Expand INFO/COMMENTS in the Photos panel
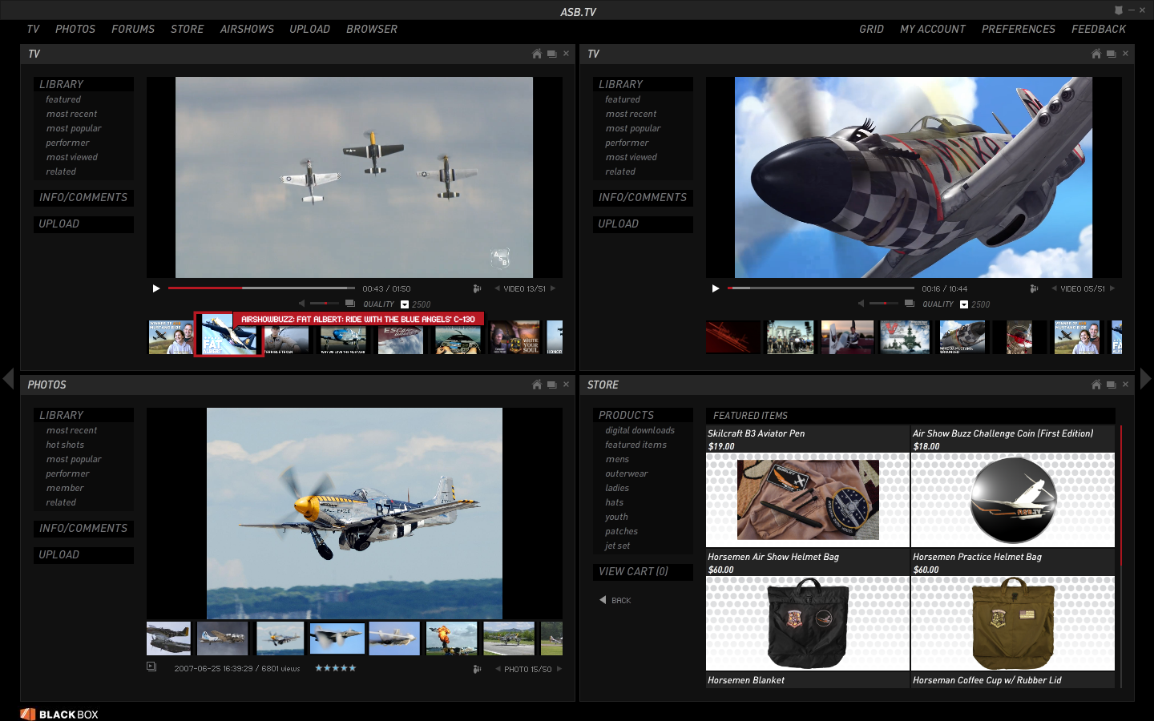The width and height of the screenshot is (1154, 721). 83,529
